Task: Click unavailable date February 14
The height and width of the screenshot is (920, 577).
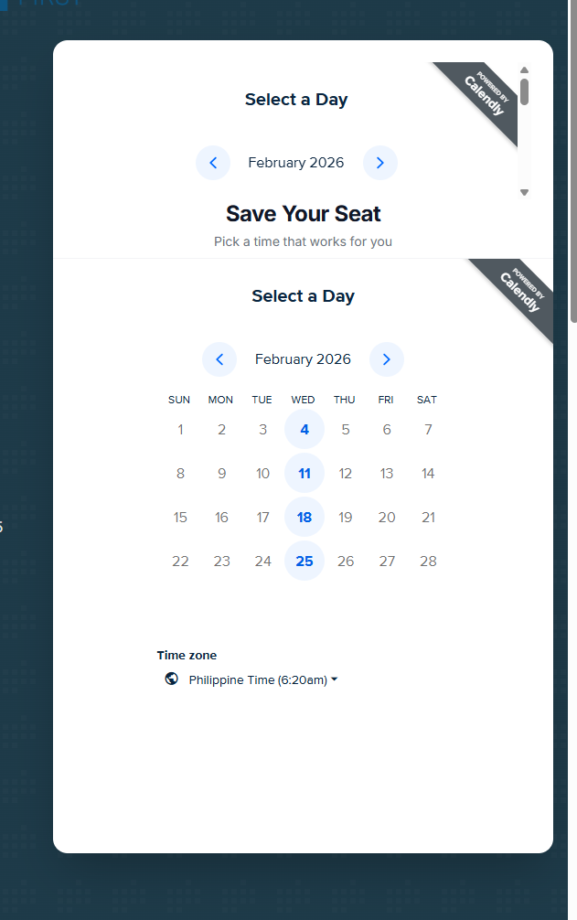Action: pos(428,474)
